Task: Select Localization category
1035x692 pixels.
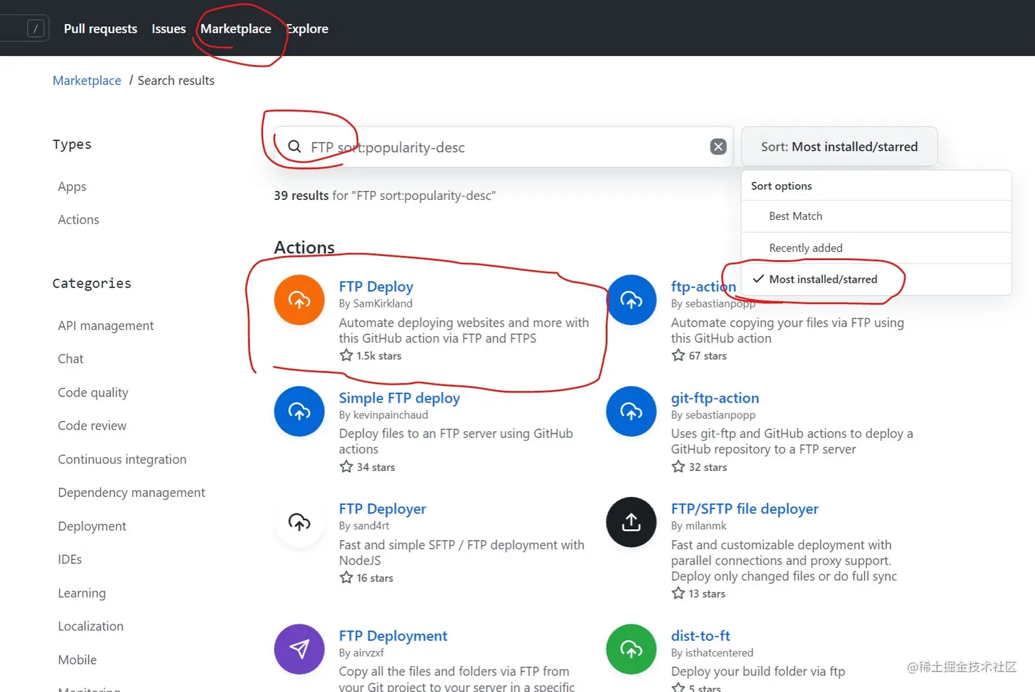Action: click(x=91, y=626)
